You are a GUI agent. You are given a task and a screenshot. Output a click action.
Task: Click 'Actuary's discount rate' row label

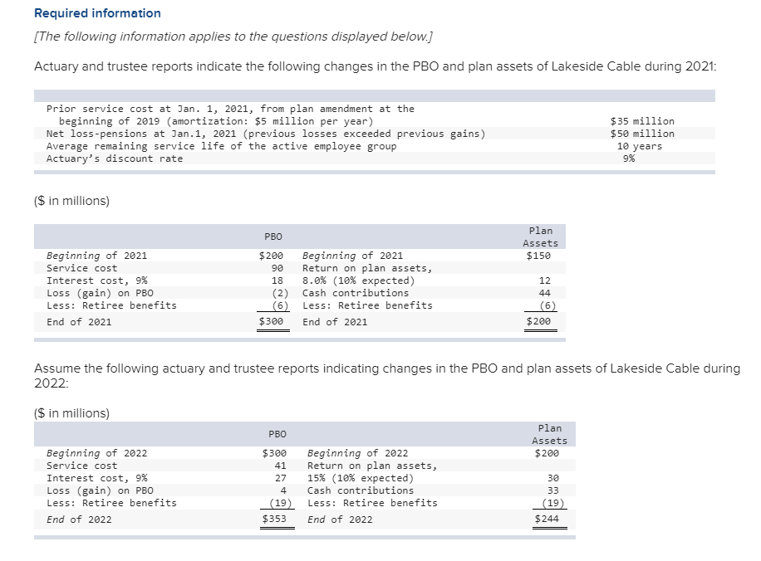pos(115,159)
